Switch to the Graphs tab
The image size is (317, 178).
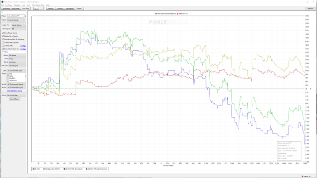(x=79, y=9)
